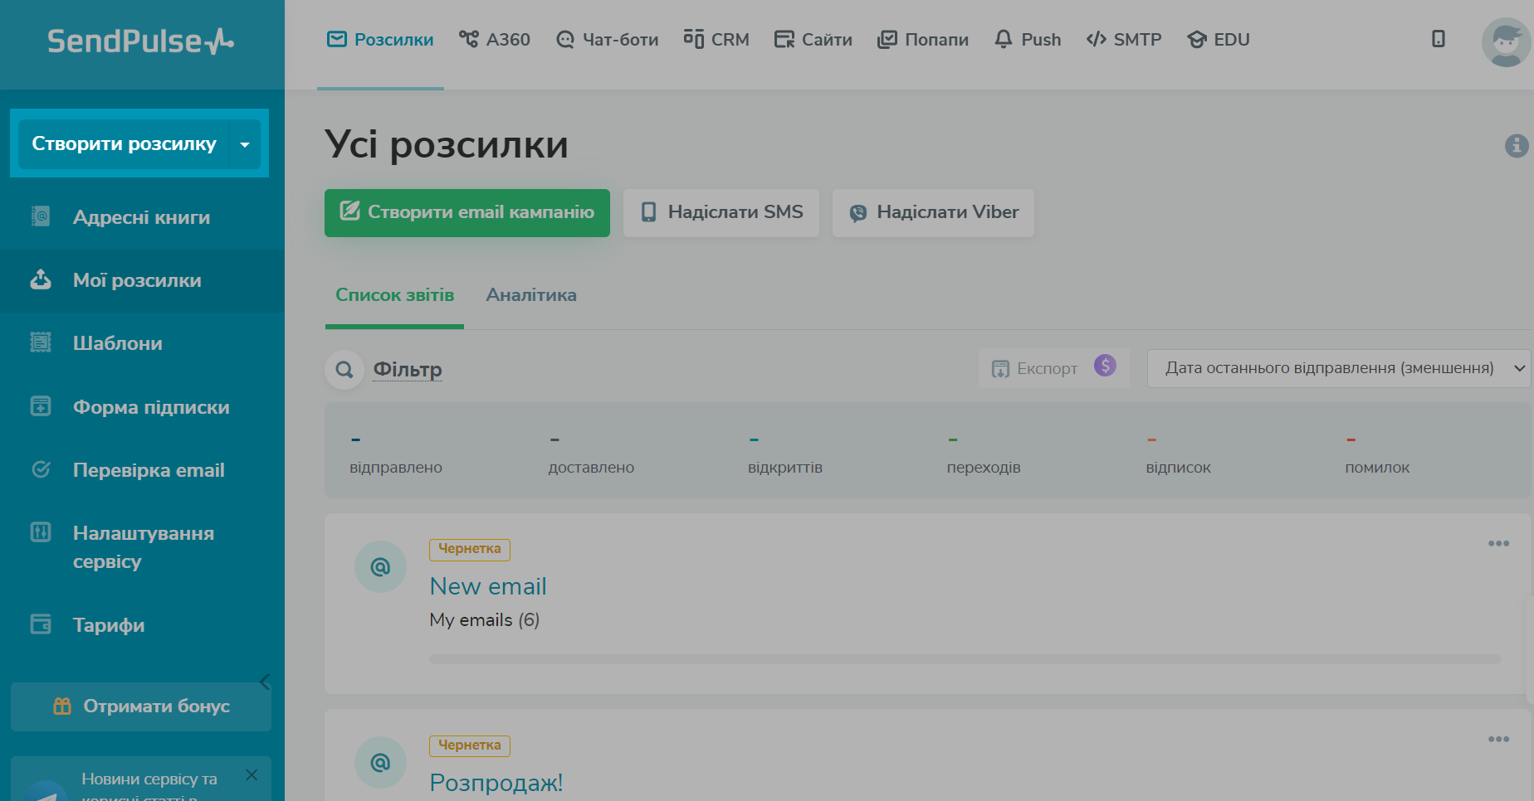The height and width of the screenshot is (801, 1534).
Task: Click the @ icon of New email
Action: [380, 567]
